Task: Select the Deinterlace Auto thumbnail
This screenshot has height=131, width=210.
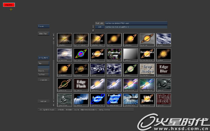Action: (147, 55)
